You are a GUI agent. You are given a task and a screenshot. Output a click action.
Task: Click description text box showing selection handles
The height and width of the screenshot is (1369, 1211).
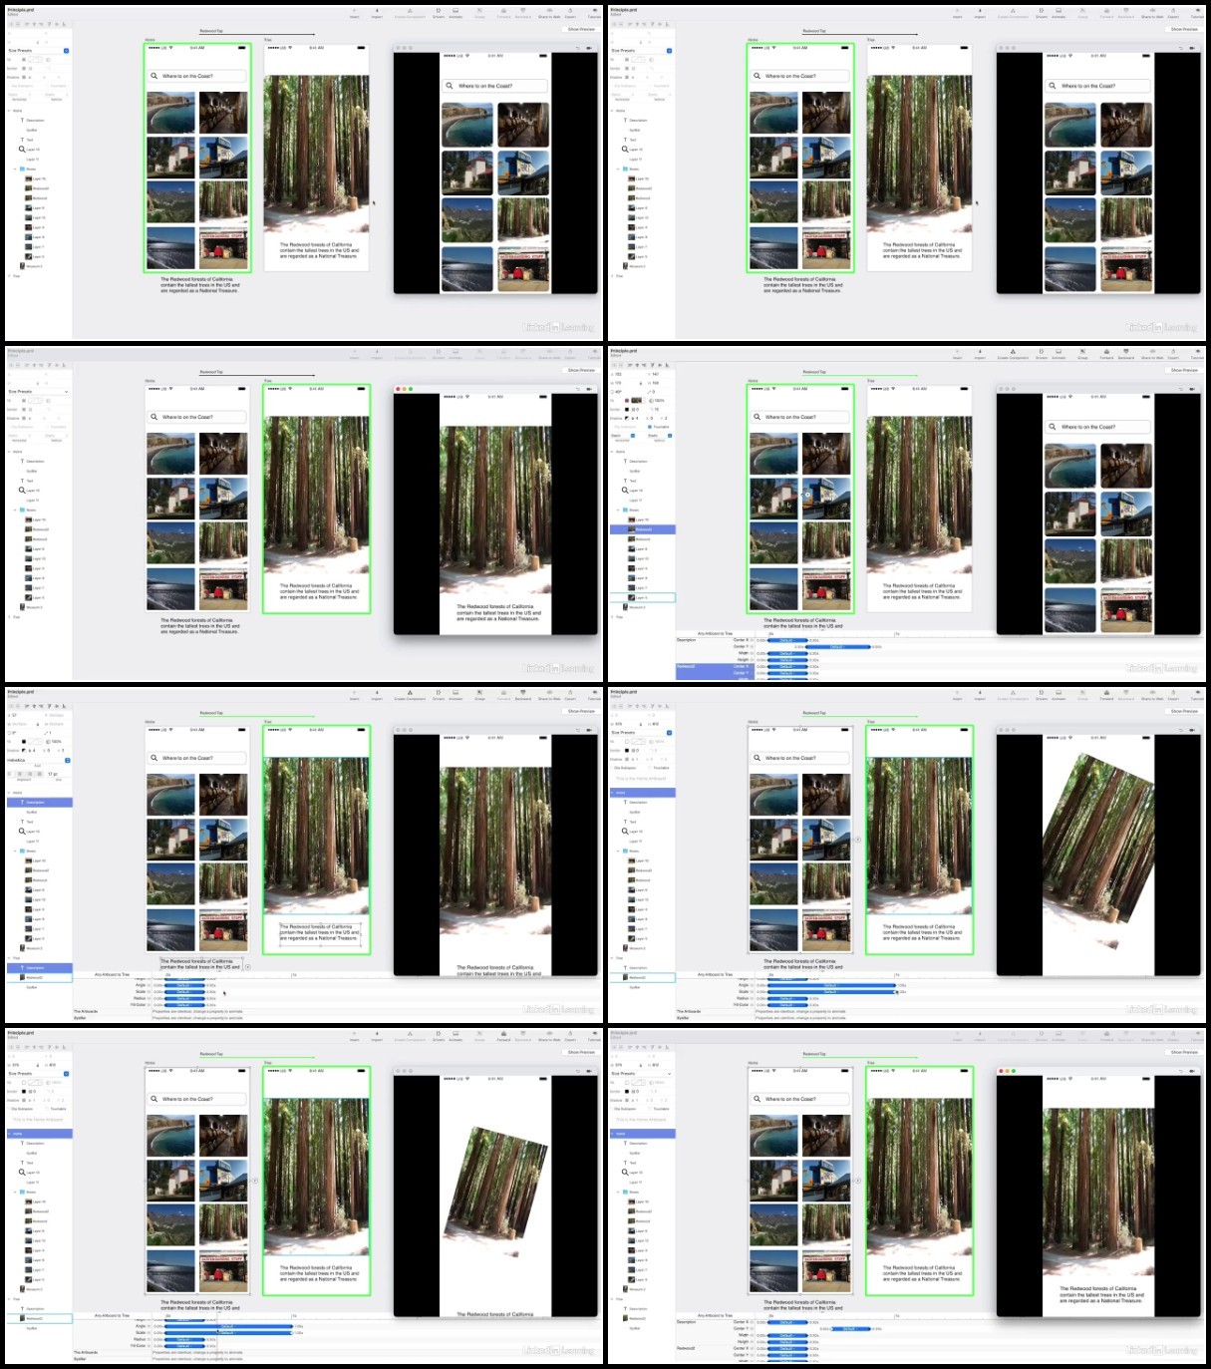319,932
